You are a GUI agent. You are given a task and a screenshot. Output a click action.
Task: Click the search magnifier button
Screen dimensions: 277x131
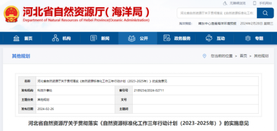tap(265, 13)
